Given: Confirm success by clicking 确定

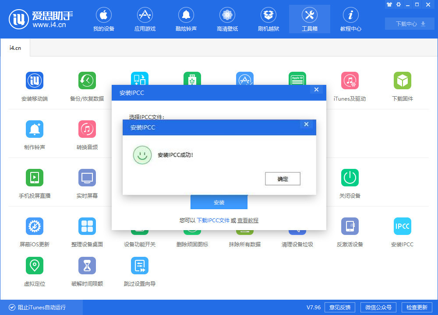Looking at the screenshot, I should 283,178.
